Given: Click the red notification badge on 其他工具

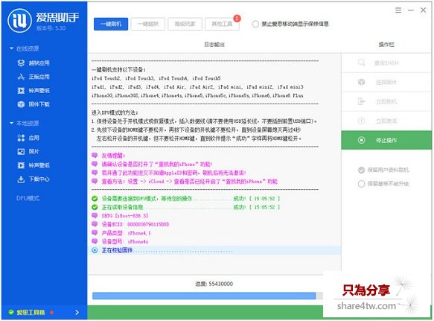Looking at the screenshot, I should pyautogui.click(x=237, y=19).
